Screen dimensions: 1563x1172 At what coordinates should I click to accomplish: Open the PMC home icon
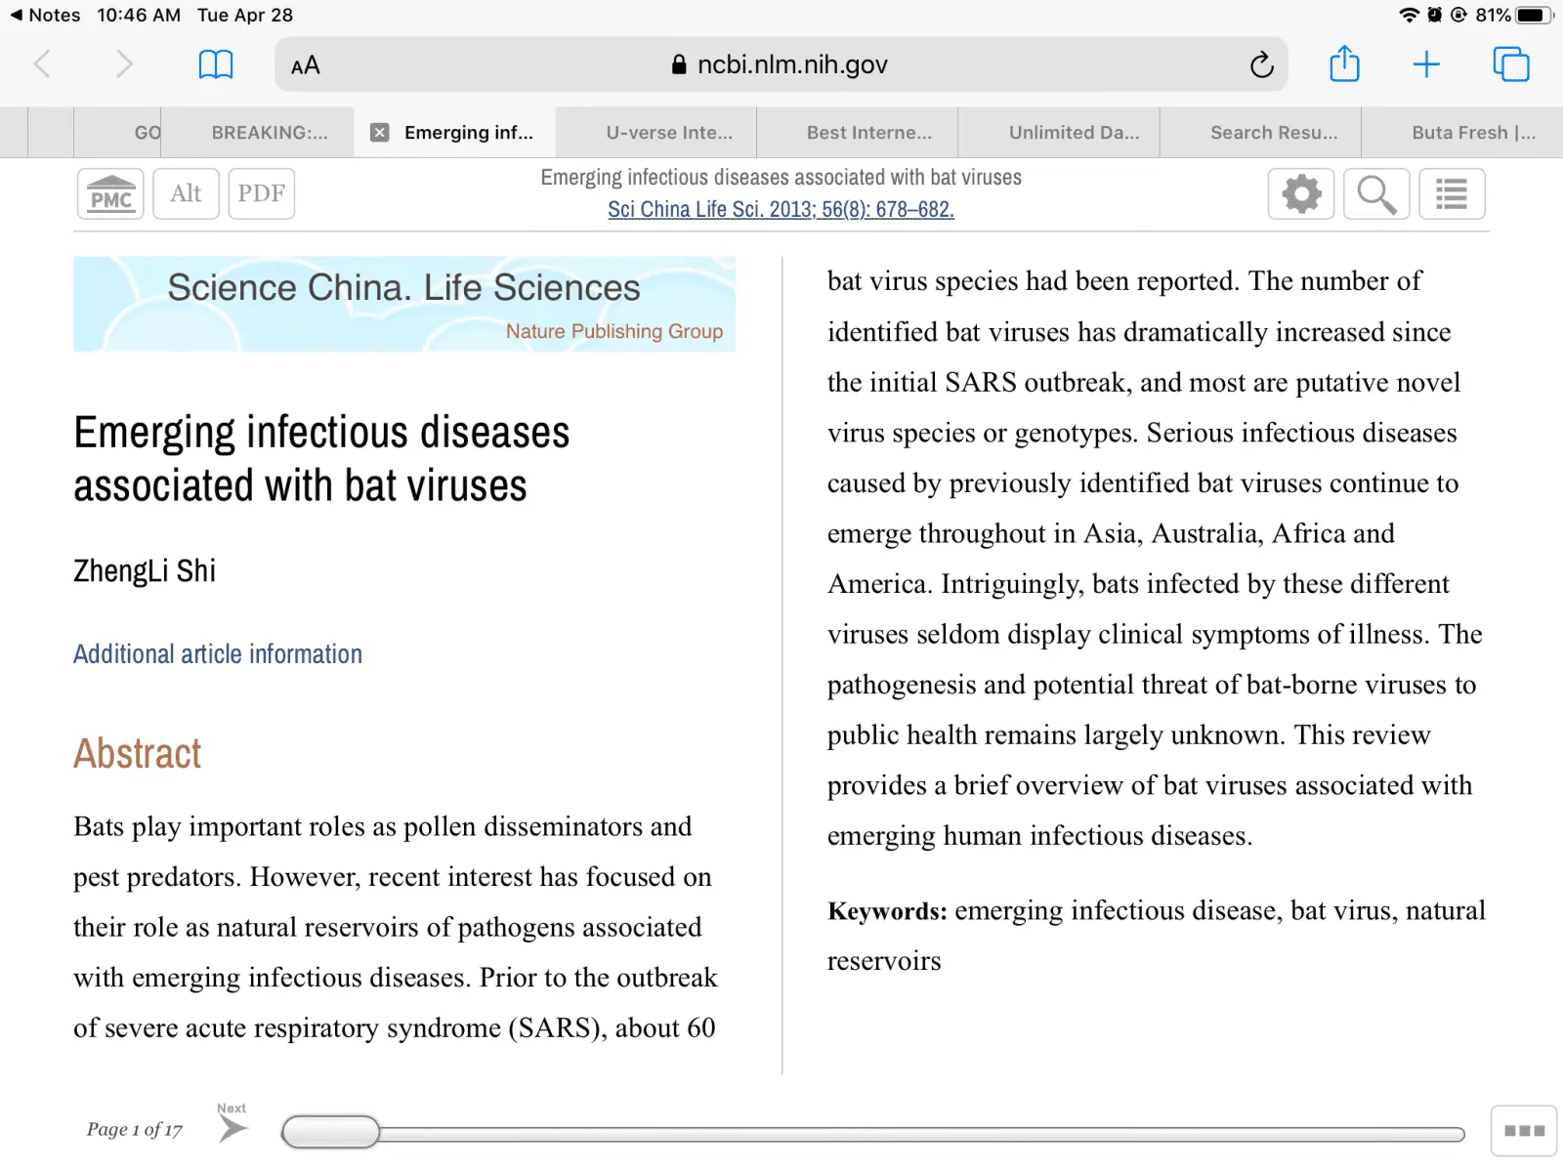[x=110, y=193]
